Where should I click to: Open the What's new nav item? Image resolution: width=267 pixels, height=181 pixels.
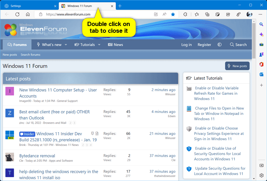49,45
